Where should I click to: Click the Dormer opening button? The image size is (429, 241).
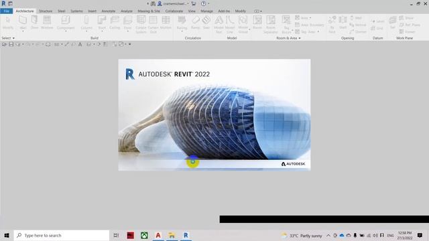[358, 31]
